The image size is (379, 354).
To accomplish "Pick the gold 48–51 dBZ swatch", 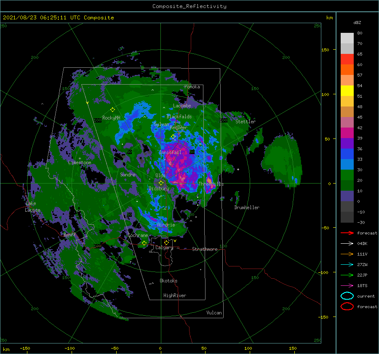I will (x=347, y=101).
